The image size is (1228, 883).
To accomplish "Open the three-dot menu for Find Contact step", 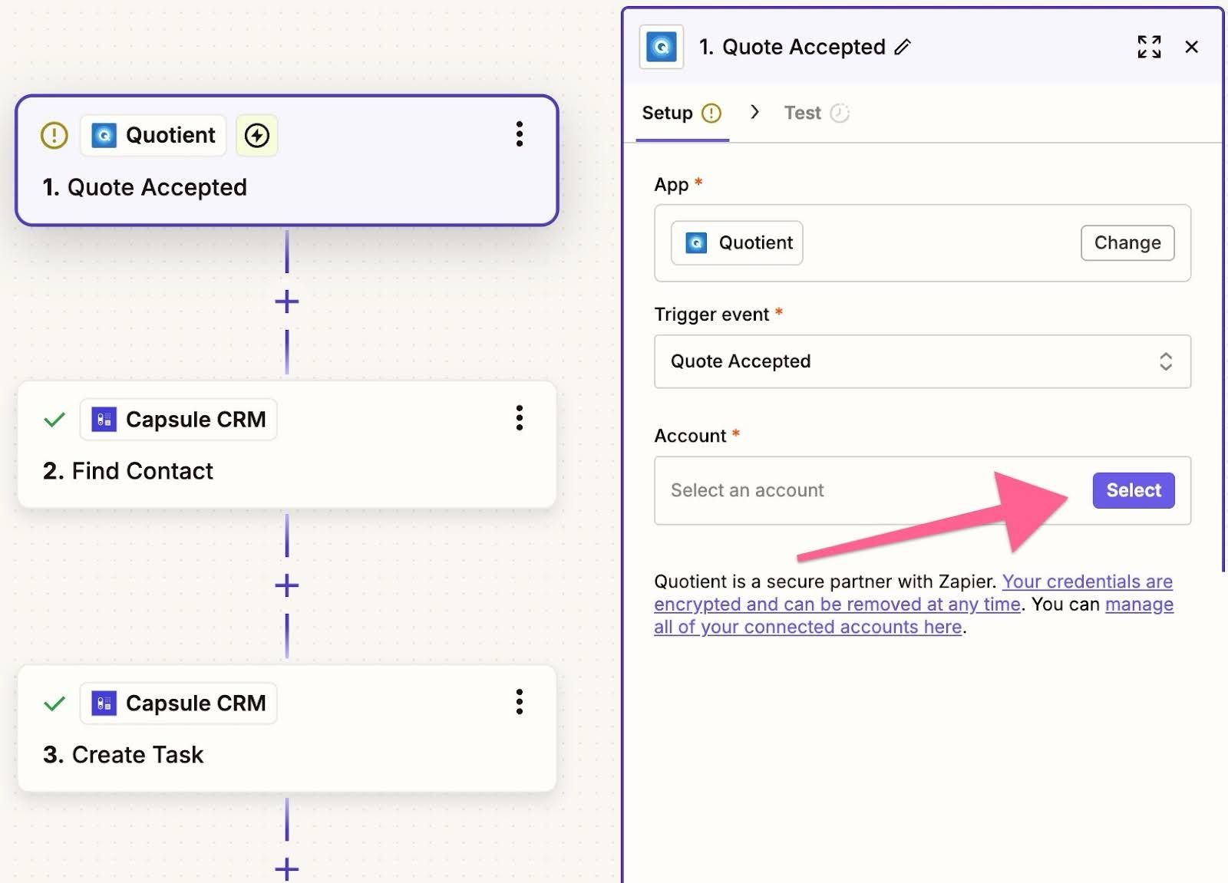I will (520, 418).
